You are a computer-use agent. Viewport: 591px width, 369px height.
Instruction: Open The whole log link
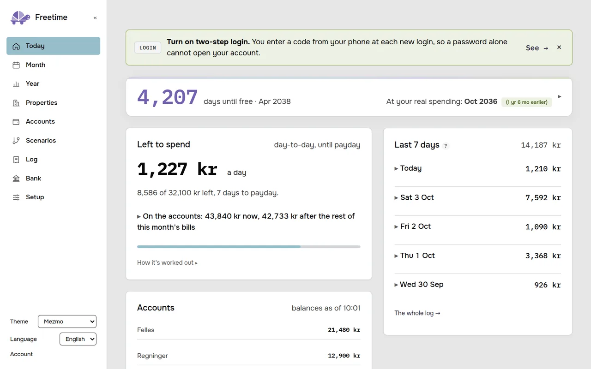pos(417,313)
